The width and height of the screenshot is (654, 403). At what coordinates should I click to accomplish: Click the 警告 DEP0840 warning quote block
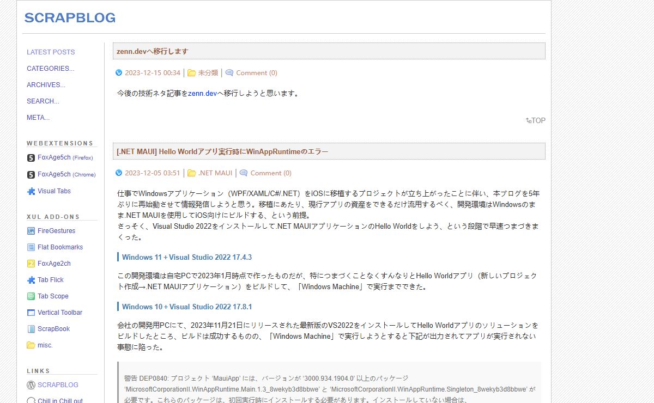[x=329, y=382]
